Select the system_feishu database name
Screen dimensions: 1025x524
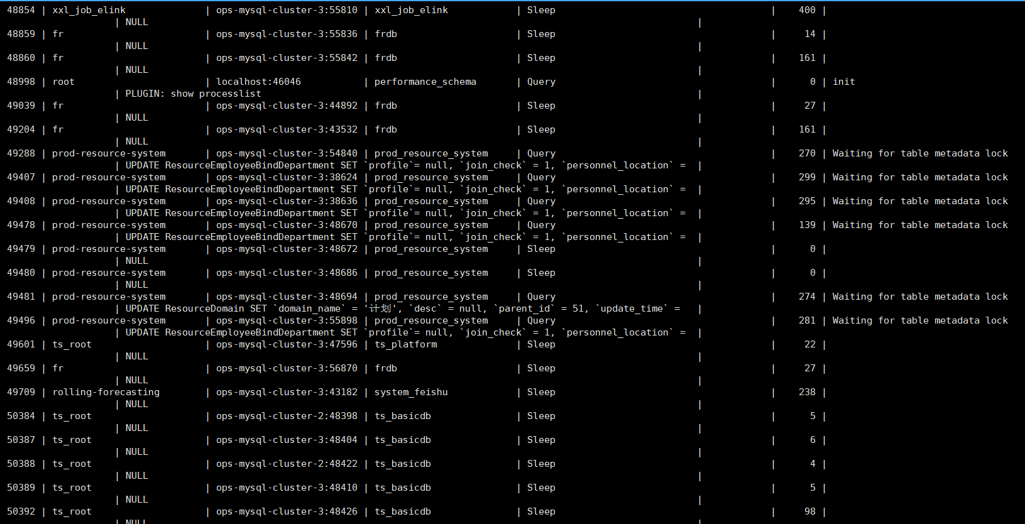point(412,392)
